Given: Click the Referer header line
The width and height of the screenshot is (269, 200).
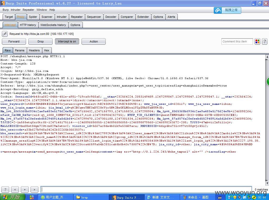Looking at the screenshot, I should pos(114,85).
